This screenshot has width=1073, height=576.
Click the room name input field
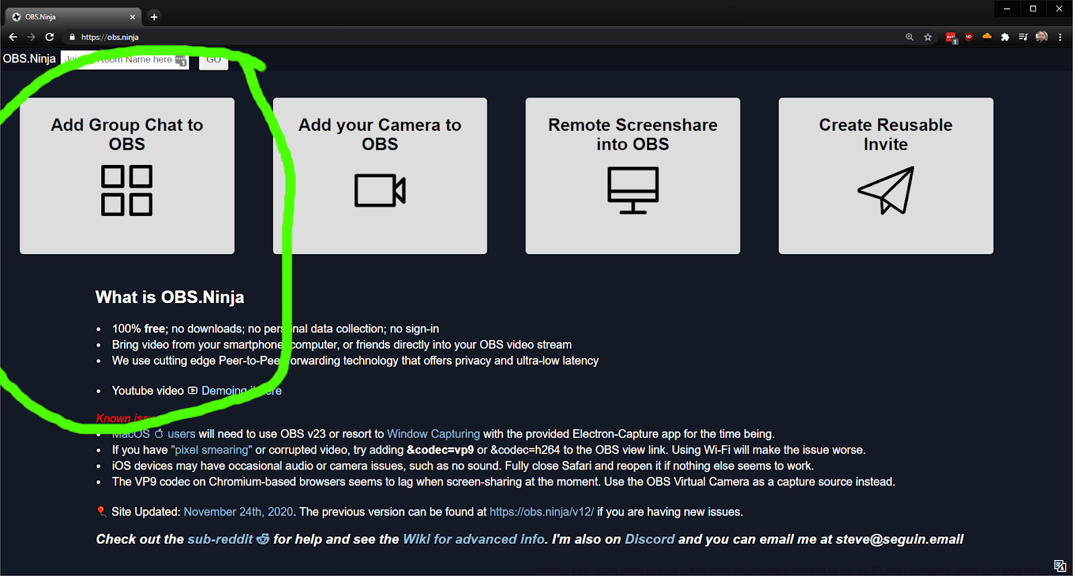pyautogui.click(x=125, y=60)
